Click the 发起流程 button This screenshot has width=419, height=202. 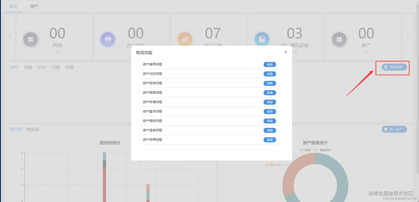[394, 67]
